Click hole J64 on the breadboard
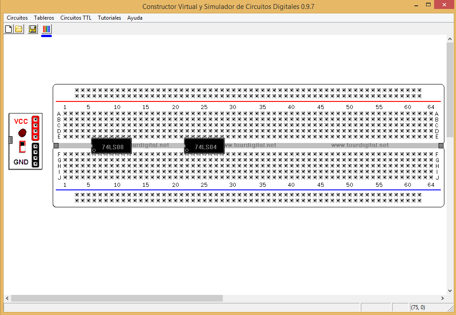 431,178
